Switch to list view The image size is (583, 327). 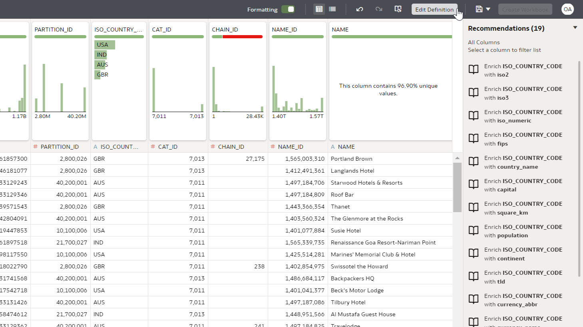[332, 9]
